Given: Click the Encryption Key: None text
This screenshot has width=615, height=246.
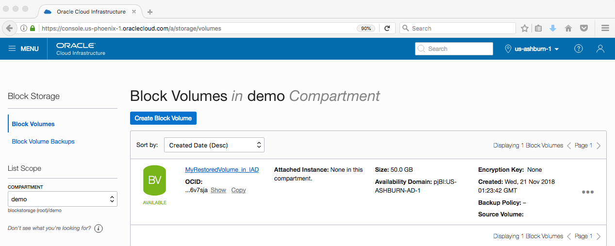Looking at the screenshot, I should click(510, 170).
